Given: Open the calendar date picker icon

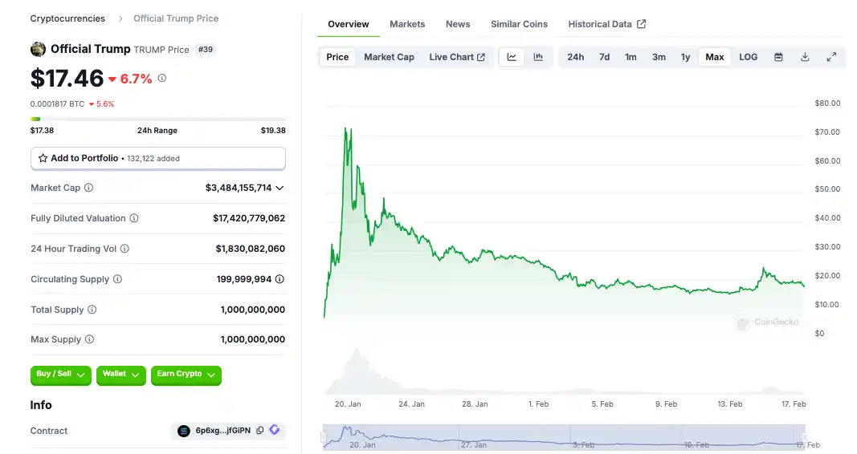Looking at the screenshot, I should pos(778,57).
